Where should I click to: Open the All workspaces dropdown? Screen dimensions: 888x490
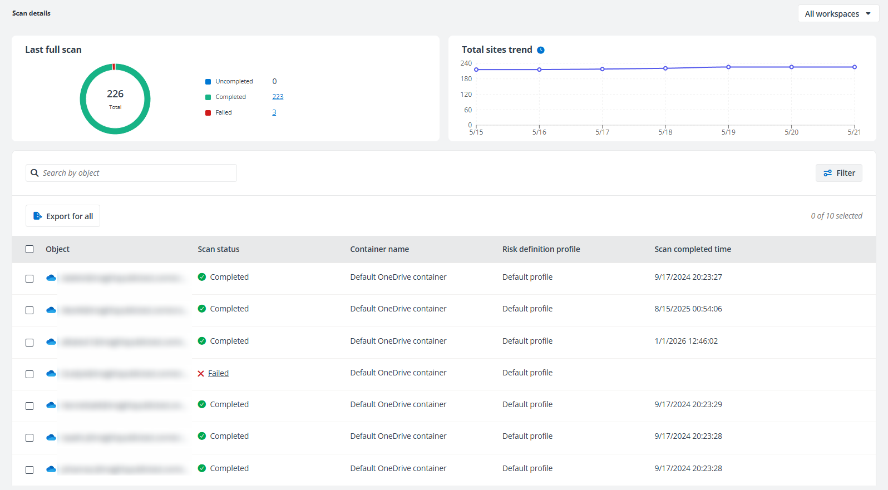point(838,14)
